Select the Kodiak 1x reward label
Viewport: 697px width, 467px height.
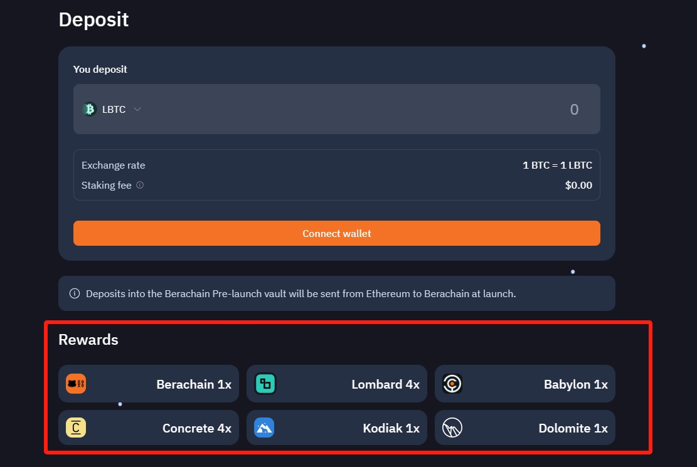click(x=391, y=428)
